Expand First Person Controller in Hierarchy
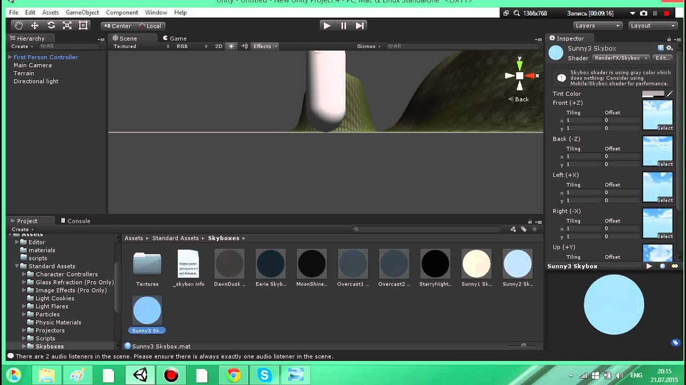This screenshot has height=385, width=686. 10,57
